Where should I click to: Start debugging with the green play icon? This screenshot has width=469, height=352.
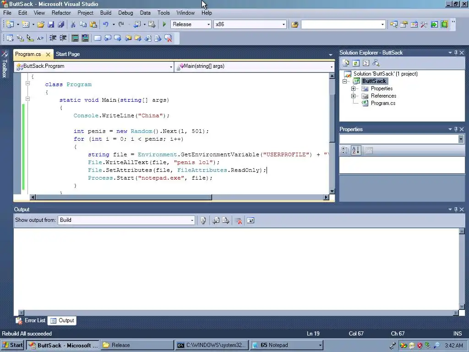pos(164,25)
